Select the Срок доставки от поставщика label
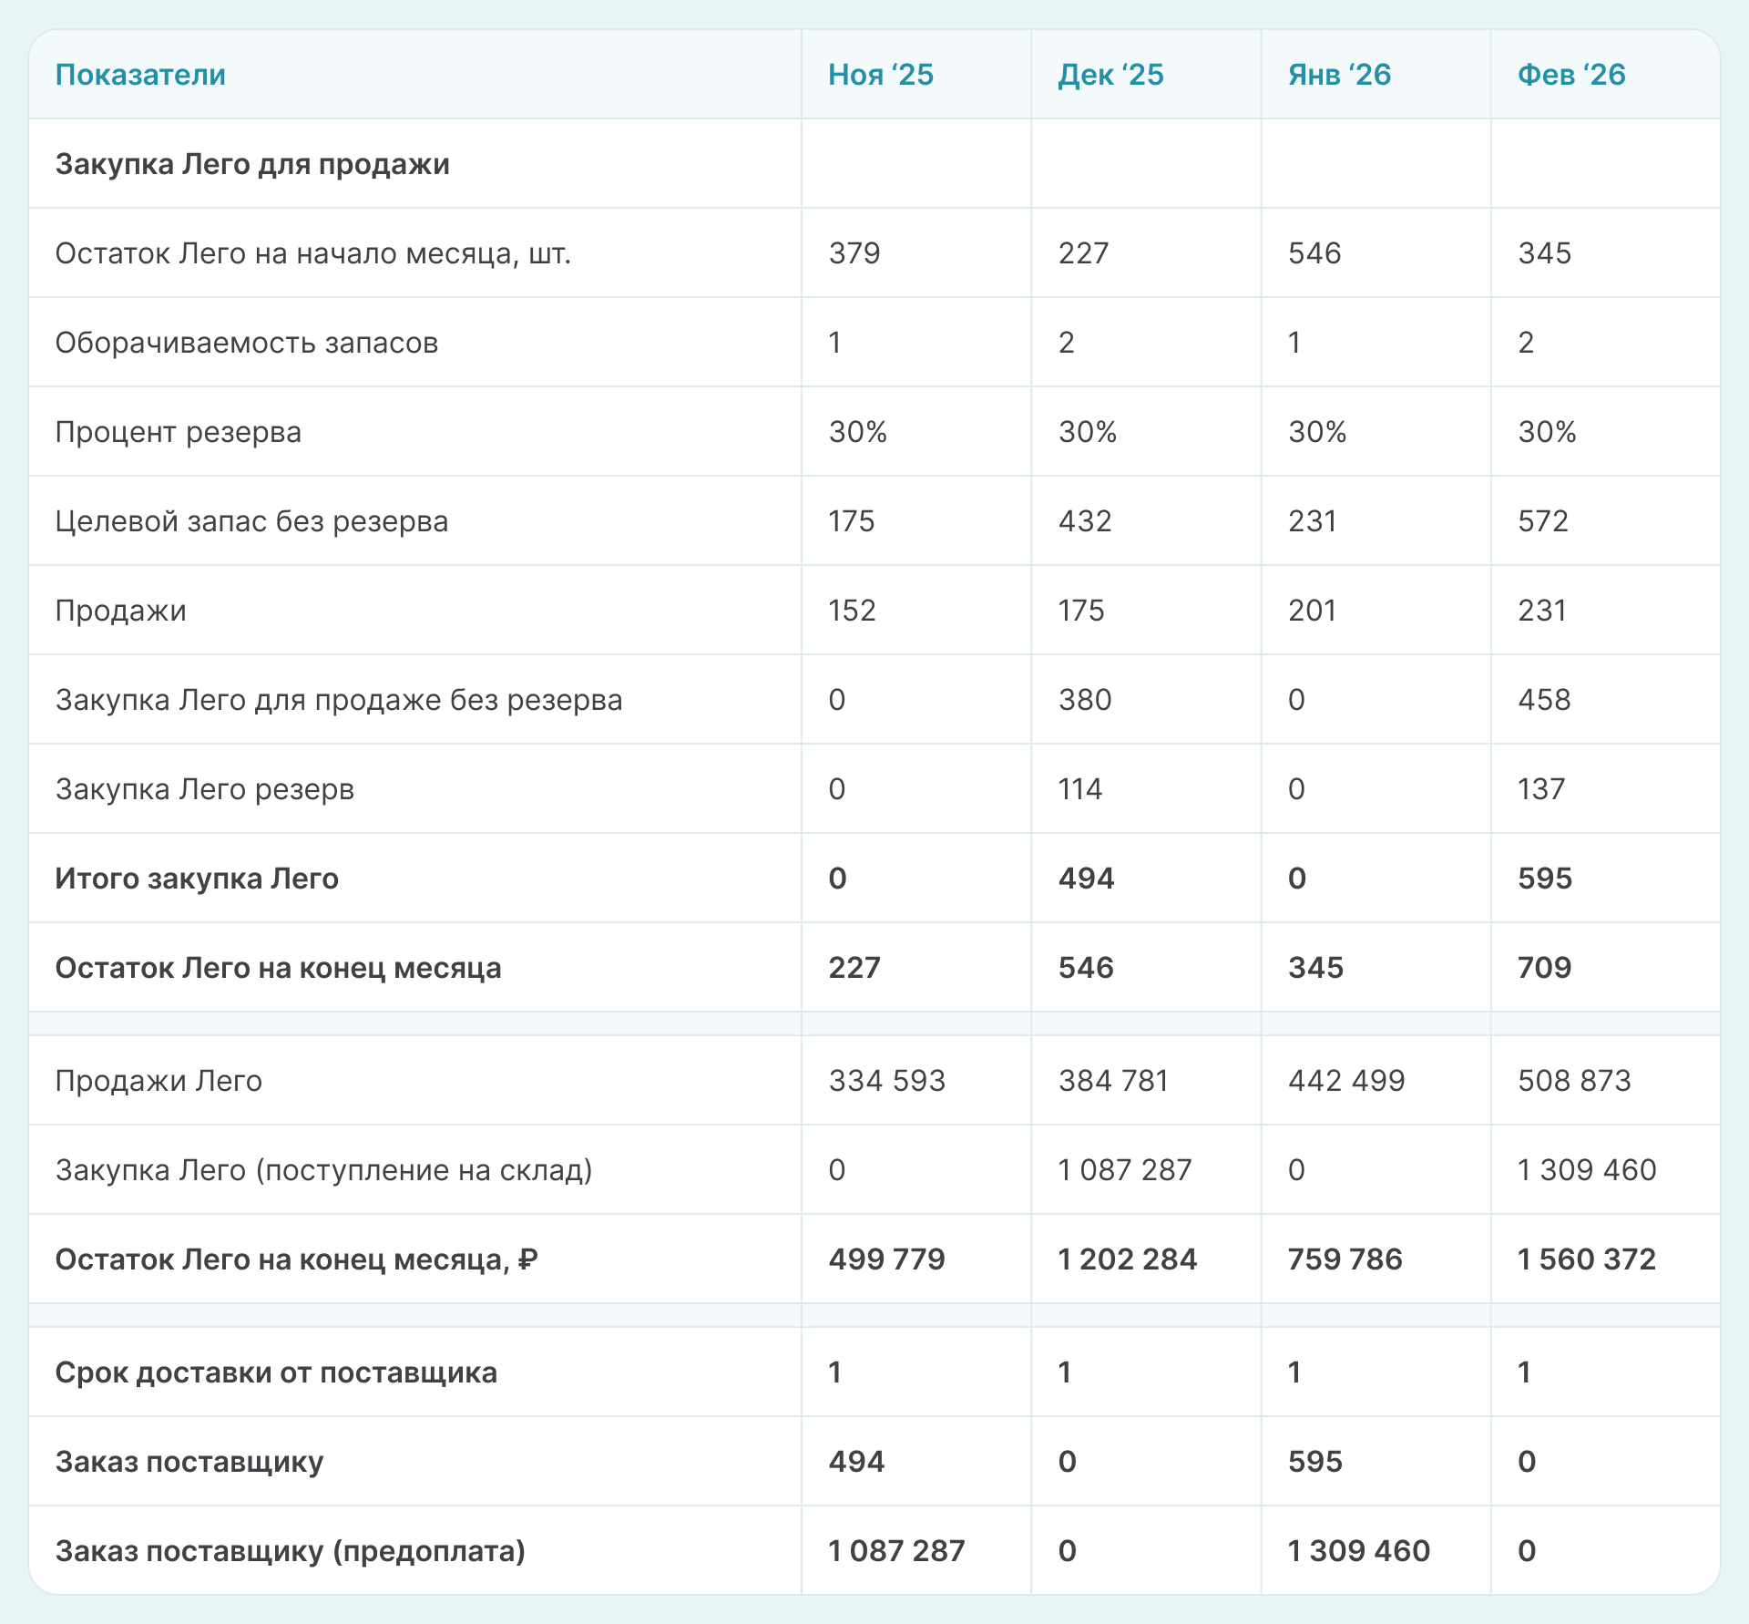 tap(276, 1372)
